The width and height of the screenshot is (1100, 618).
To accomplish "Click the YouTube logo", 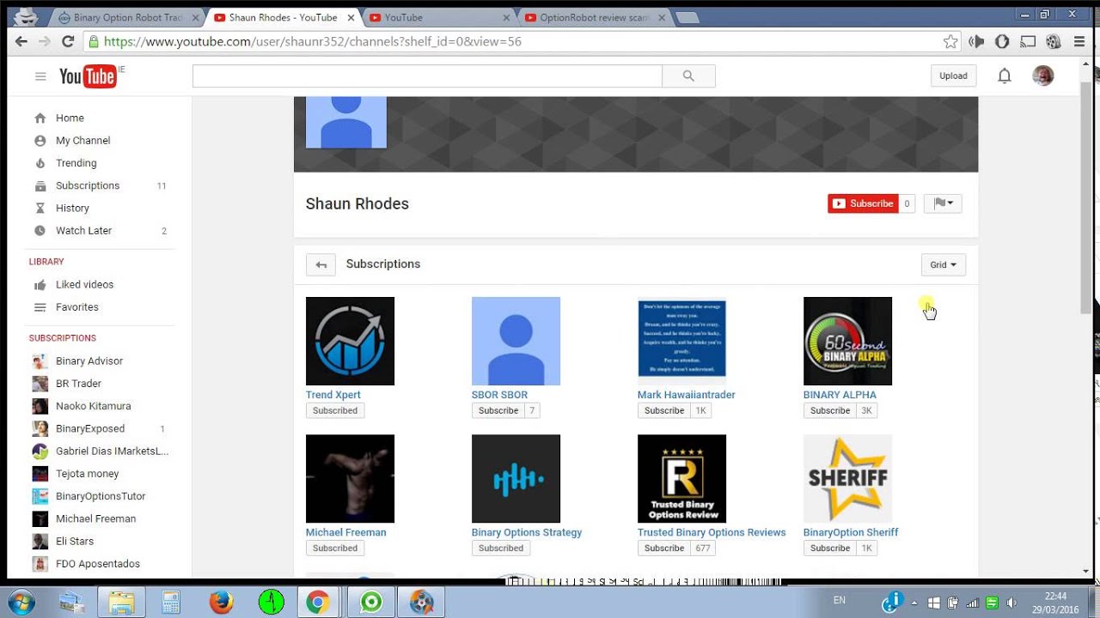I will tap(88, 76).
